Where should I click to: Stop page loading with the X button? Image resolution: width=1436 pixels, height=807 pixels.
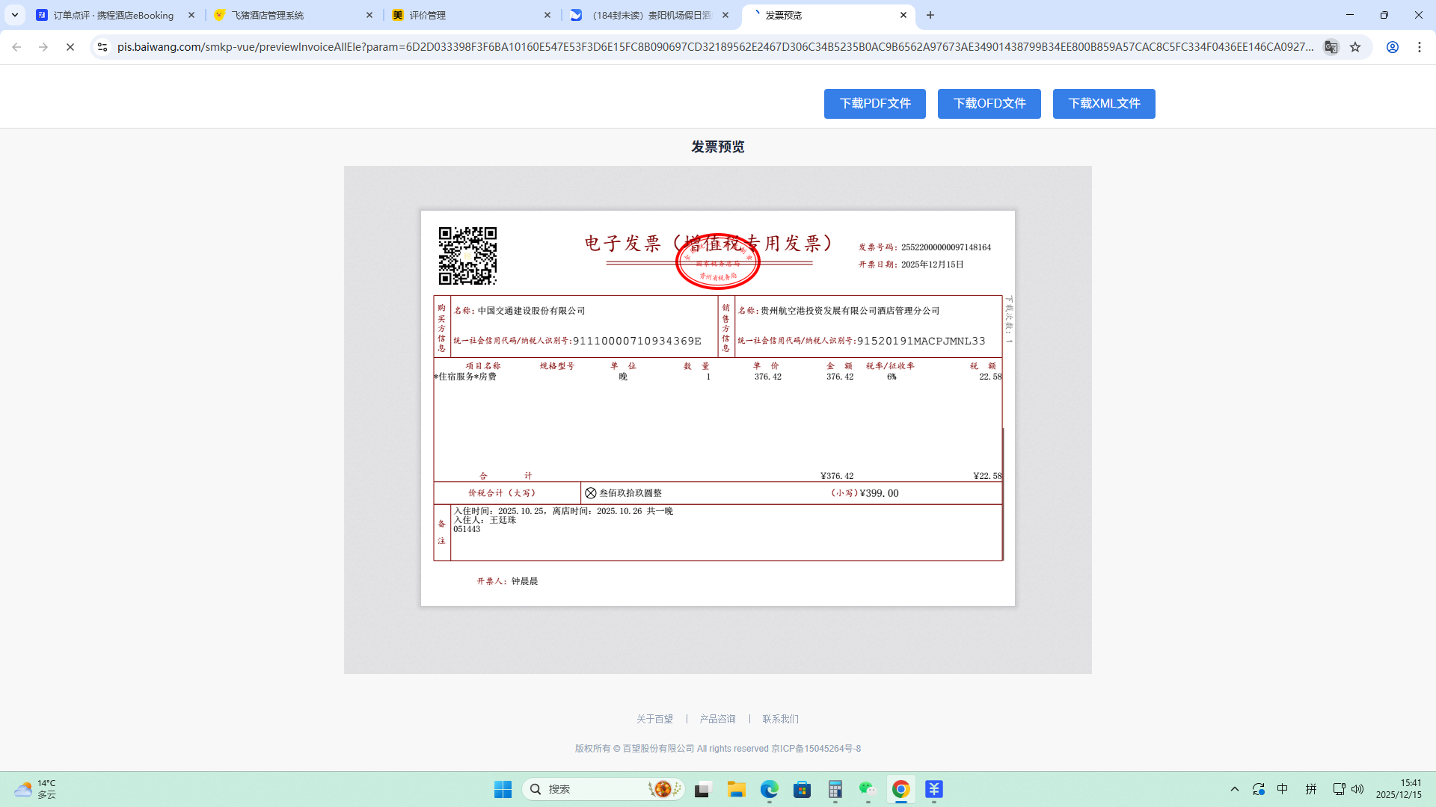pos(70,47)
